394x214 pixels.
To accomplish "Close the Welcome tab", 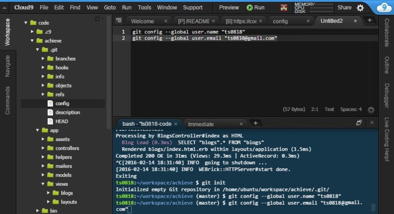I will (x=165, y=21).
